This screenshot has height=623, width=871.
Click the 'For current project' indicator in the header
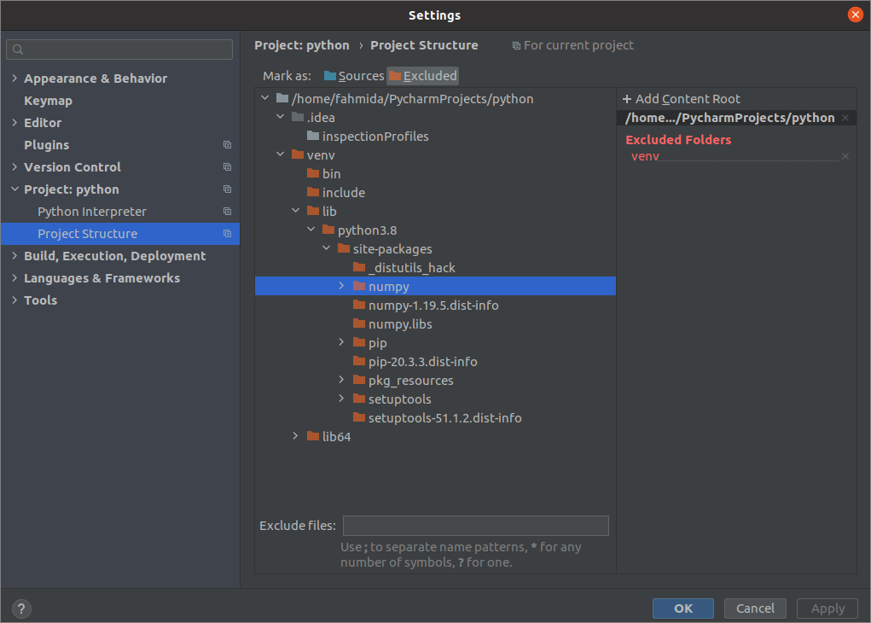click(x=572, y=45)
